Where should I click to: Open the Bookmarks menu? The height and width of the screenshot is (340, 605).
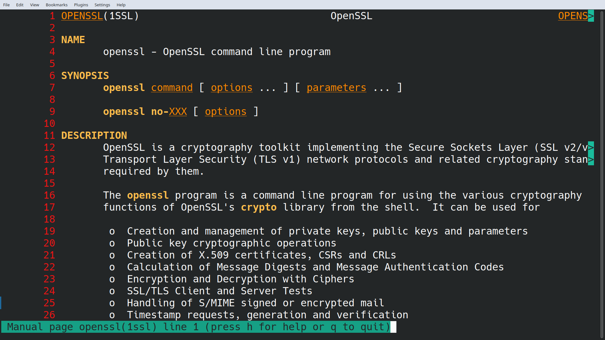click(56, 5)
